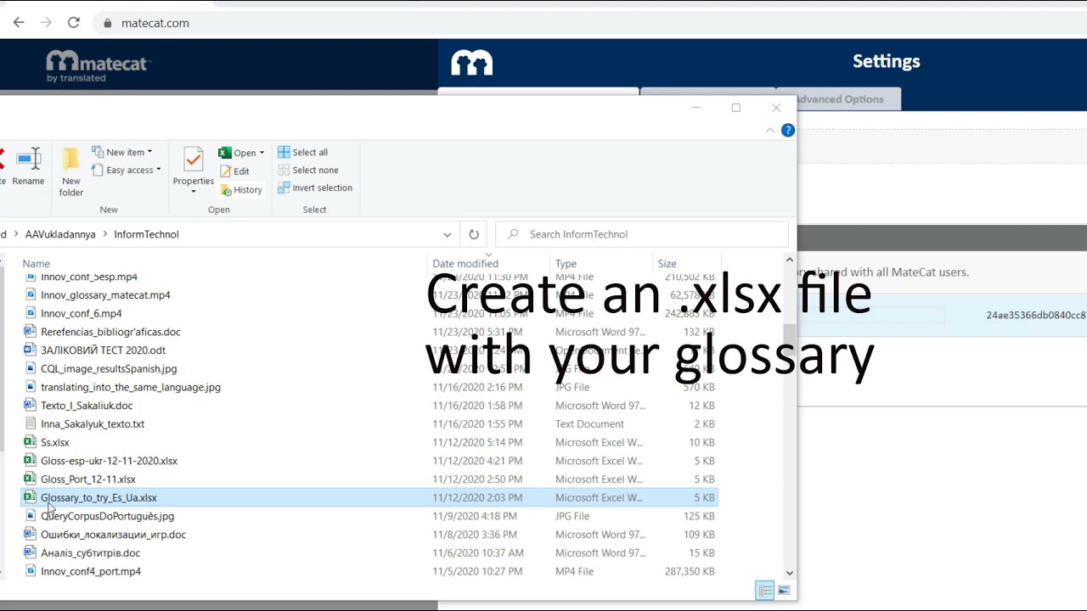Click text file icon beside Inna_Sakalyuk_texto.txt

(31, 424)
